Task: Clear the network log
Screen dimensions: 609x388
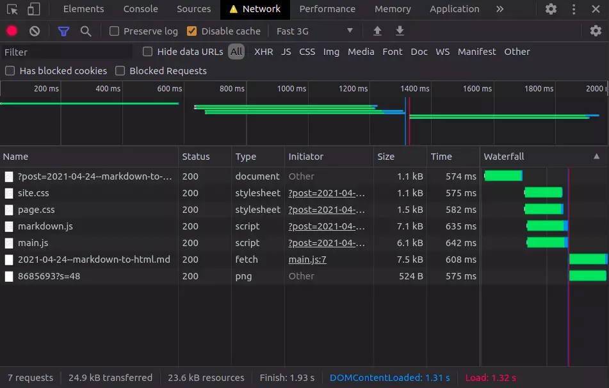Action: (x=35, y=31)
